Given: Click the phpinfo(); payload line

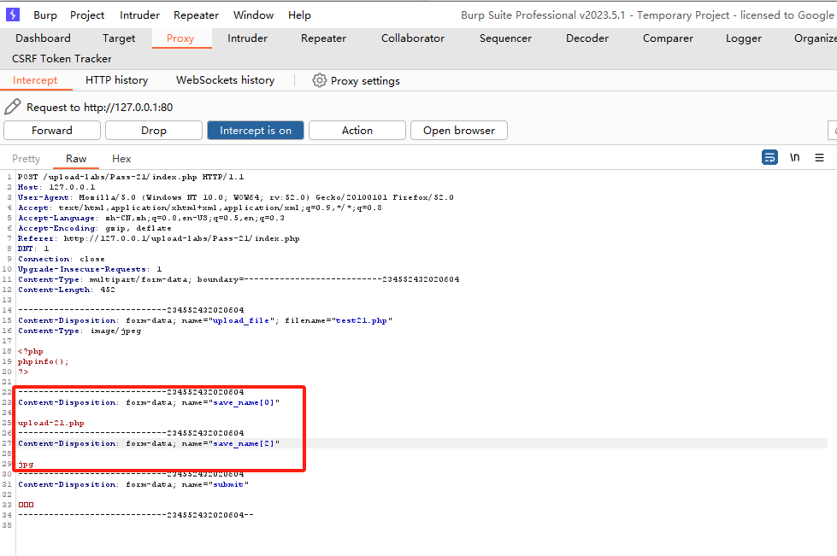Looking at the screenshot, I should tap(44, 361).
